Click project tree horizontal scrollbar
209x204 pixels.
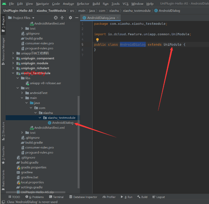pyautogui.click(x=36, y=192)
